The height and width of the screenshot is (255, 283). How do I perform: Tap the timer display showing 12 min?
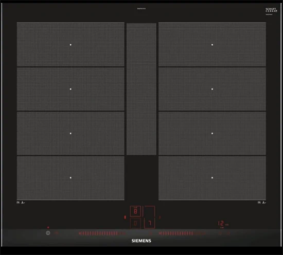(x=223, y=224)
